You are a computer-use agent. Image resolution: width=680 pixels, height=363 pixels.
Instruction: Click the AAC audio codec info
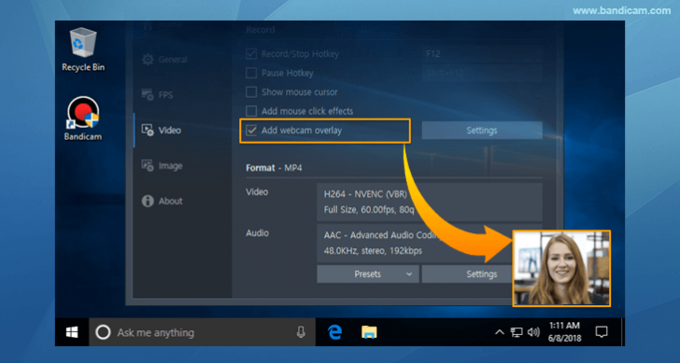415,243
